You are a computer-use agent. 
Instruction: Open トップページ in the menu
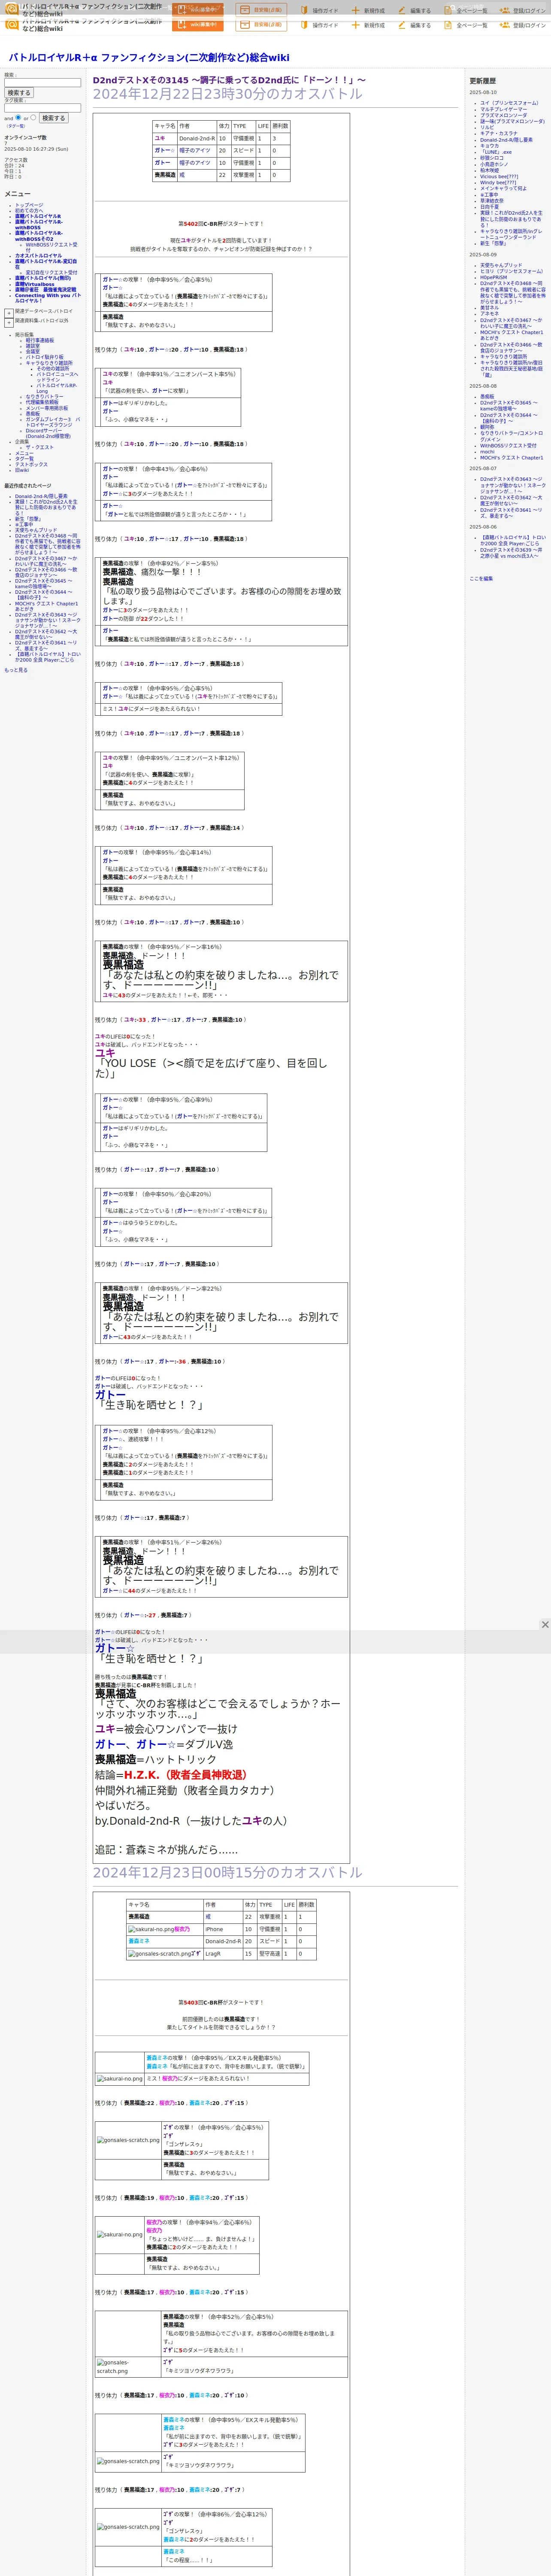29,205
